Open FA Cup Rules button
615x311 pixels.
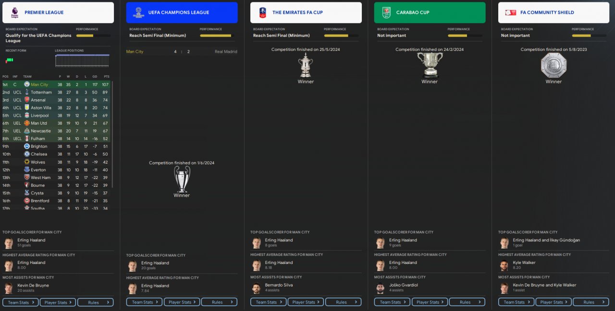click(x=344, y=302)
